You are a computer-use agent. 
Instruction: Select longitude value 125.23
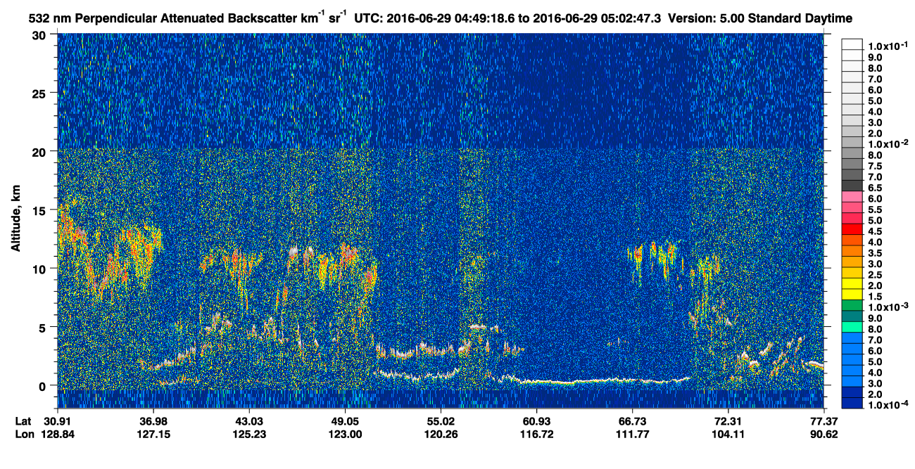point(249,435)
